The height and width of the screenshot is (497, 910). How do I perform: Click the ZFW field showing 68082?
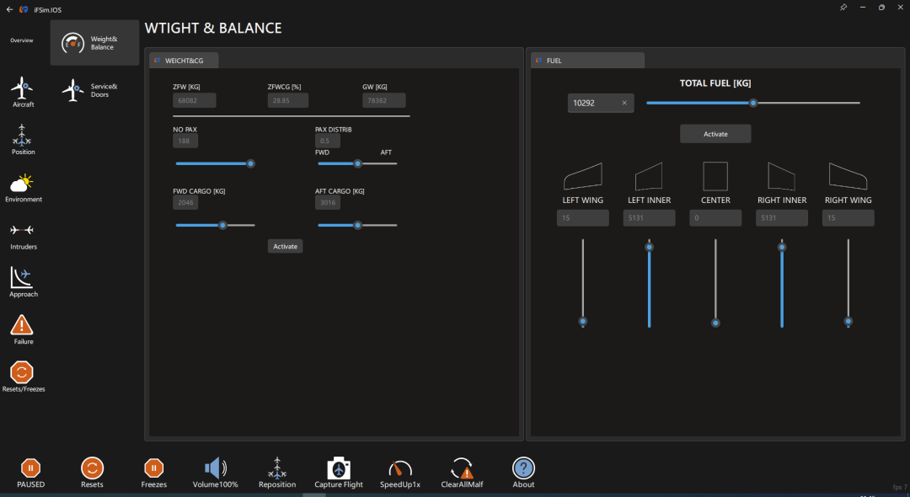click(195, 100)
